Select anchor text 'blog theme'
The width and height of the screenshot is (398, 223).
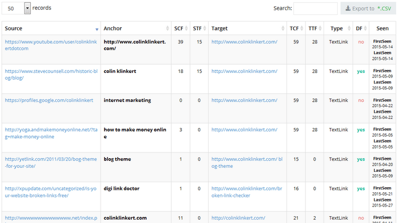117,159
